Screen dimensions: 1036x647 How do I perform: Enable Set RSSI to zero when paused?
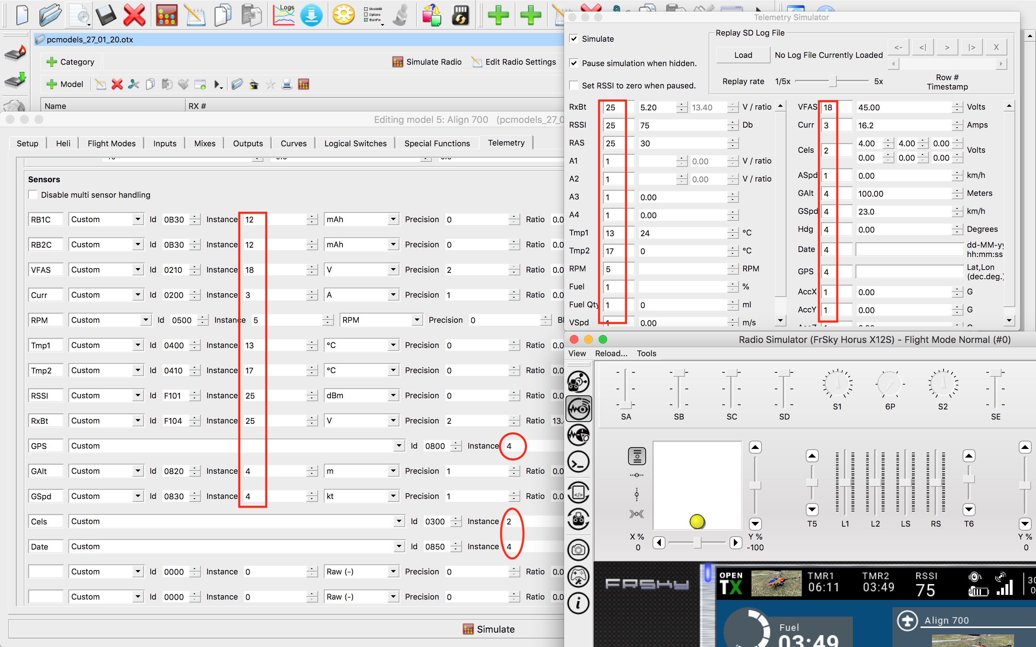[x=574, y=85]
